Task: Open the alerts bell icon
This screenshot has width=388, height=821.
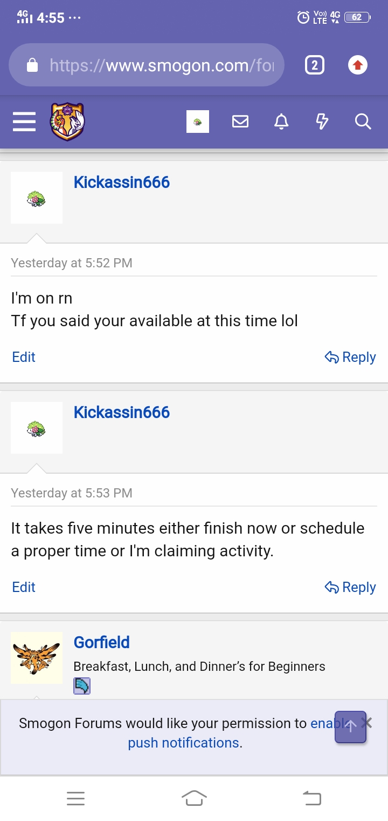Action: (281, 122)
